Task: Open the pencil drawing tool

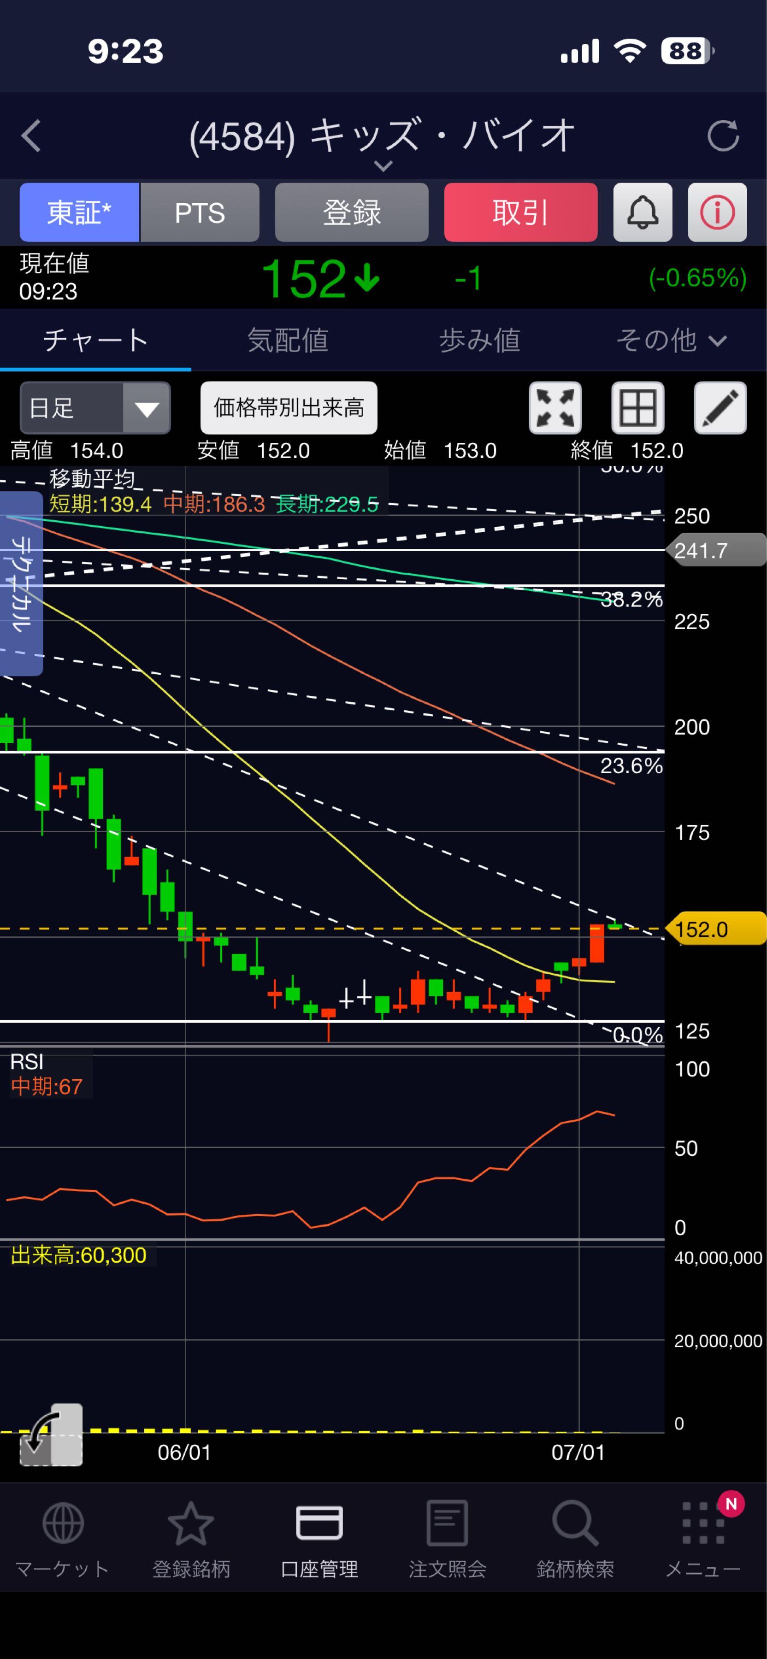Action: [720, 408]
